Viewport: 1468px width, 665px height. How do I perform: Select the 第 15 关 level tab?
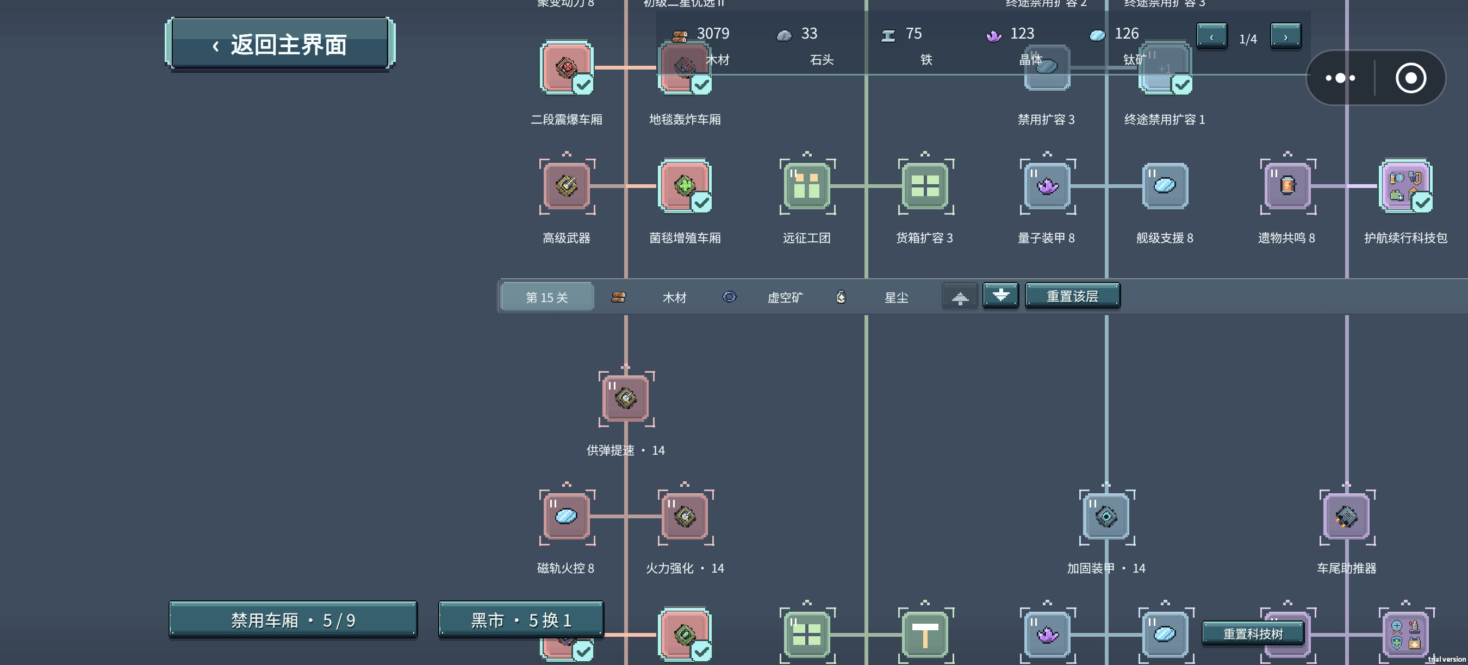546,297
